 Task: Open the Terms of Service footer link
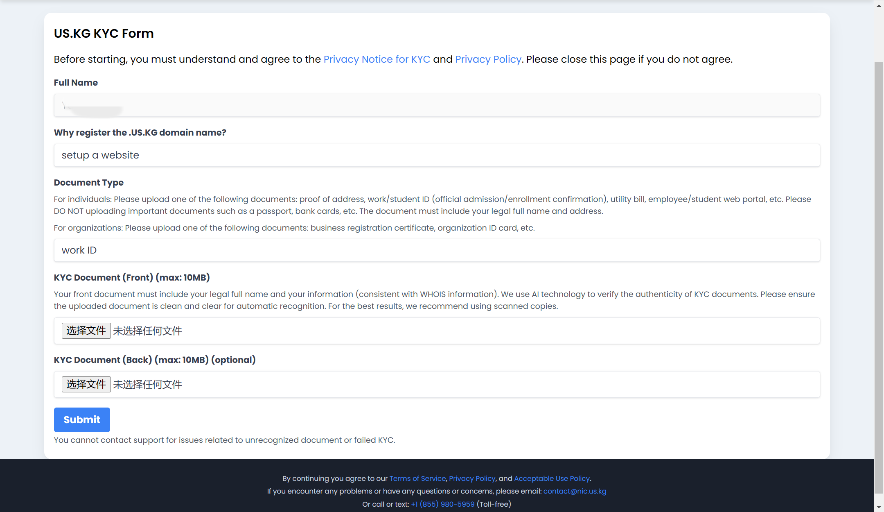(417, 478)
